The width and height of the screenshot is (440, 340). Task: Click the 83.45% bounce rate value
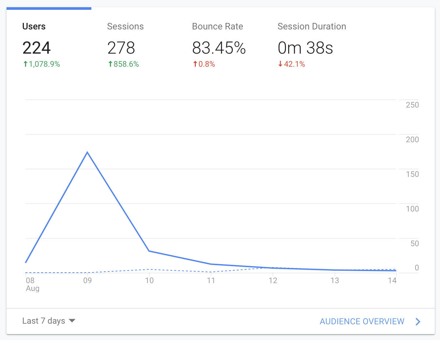pyautogui.click(x=219, y=48)
